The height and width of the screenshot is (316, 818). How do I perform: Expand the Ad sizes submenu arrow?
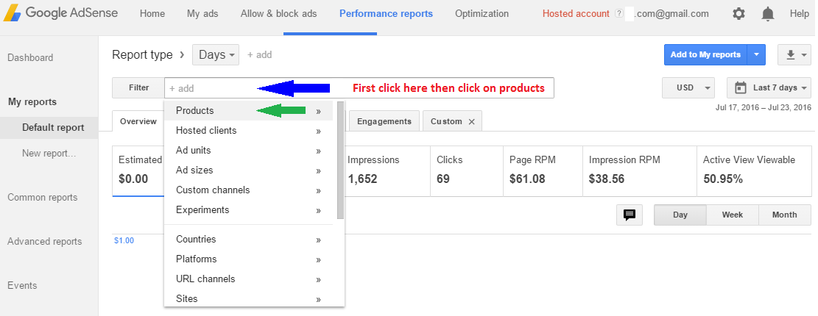[x=318, y=170]
